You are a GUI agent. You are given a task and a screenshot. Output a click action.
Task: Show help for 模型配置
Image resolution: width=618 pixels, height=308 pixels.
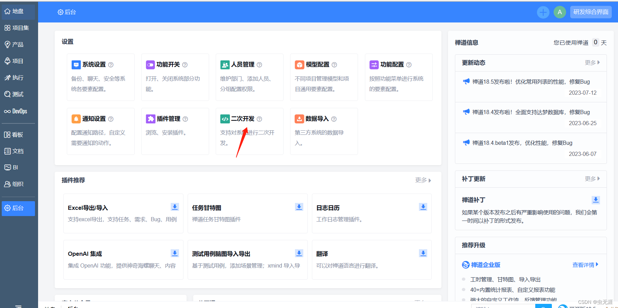click(x=334, y=65)
